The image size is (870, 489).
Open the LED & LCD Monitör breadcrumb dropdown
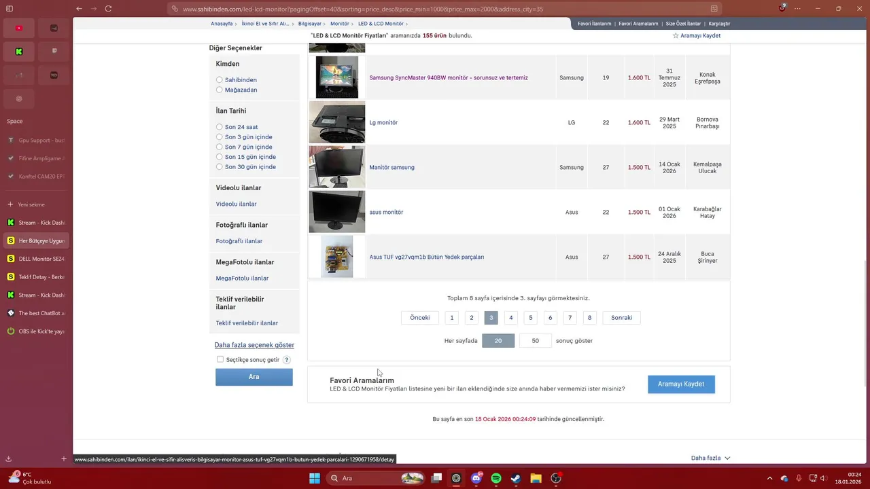pyautogui.click(x=381, y=24)
